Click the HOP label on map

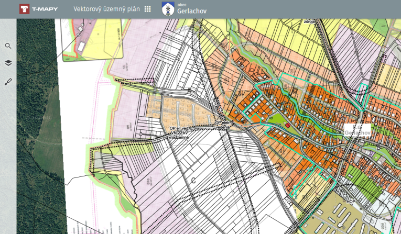click(x=351, y=202)
